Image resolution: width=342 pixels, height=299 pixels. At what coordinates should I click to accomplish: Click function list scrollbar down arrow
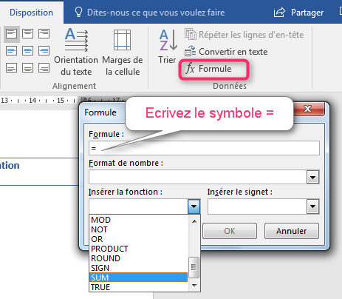[x=194, y=286]
